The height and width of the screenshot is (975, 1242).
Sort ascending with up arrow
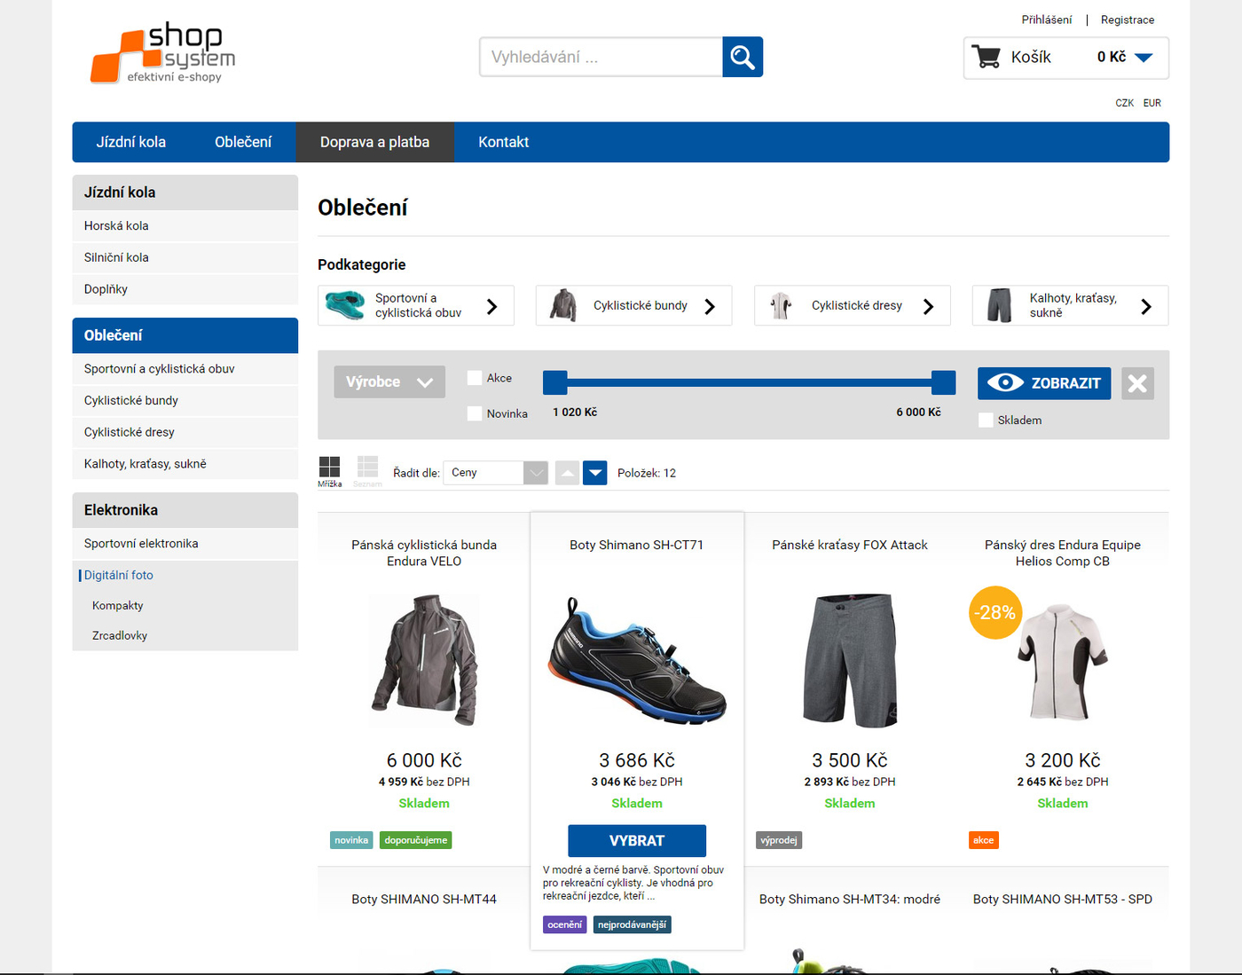coord(567,473)
